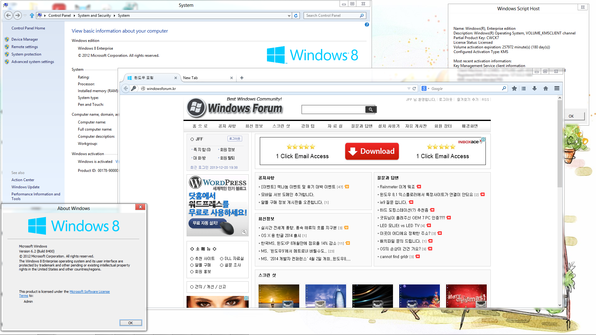Image resolution: width=596 pixels, height=335 pixels.
Task: Click the red Download button
Action: (x=372, y=151)
